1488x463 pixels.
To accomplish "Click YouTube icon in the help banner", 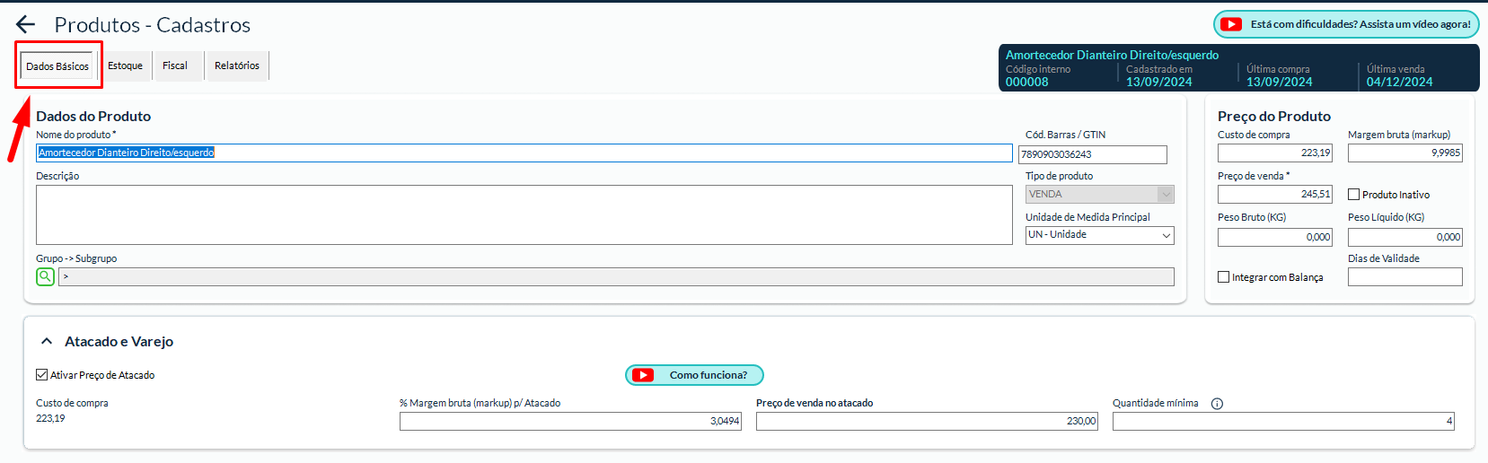I will pyautogui.click(x=1231, y=24).
